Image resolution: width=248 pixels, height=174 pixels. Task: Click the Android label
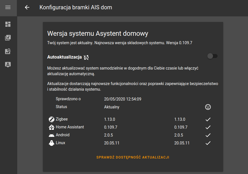pyautogui.click(x=63, y=135)
